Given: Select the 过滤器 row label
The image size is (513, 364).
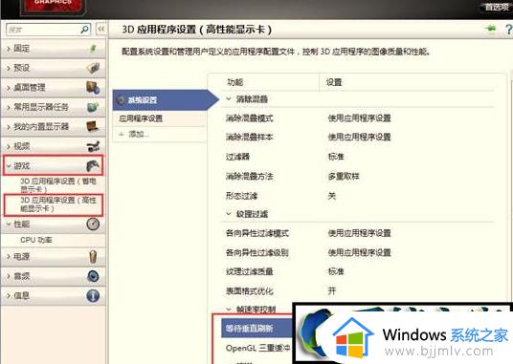Looking at the screenshot, I should pyautogui.click(x=238, y=157).
